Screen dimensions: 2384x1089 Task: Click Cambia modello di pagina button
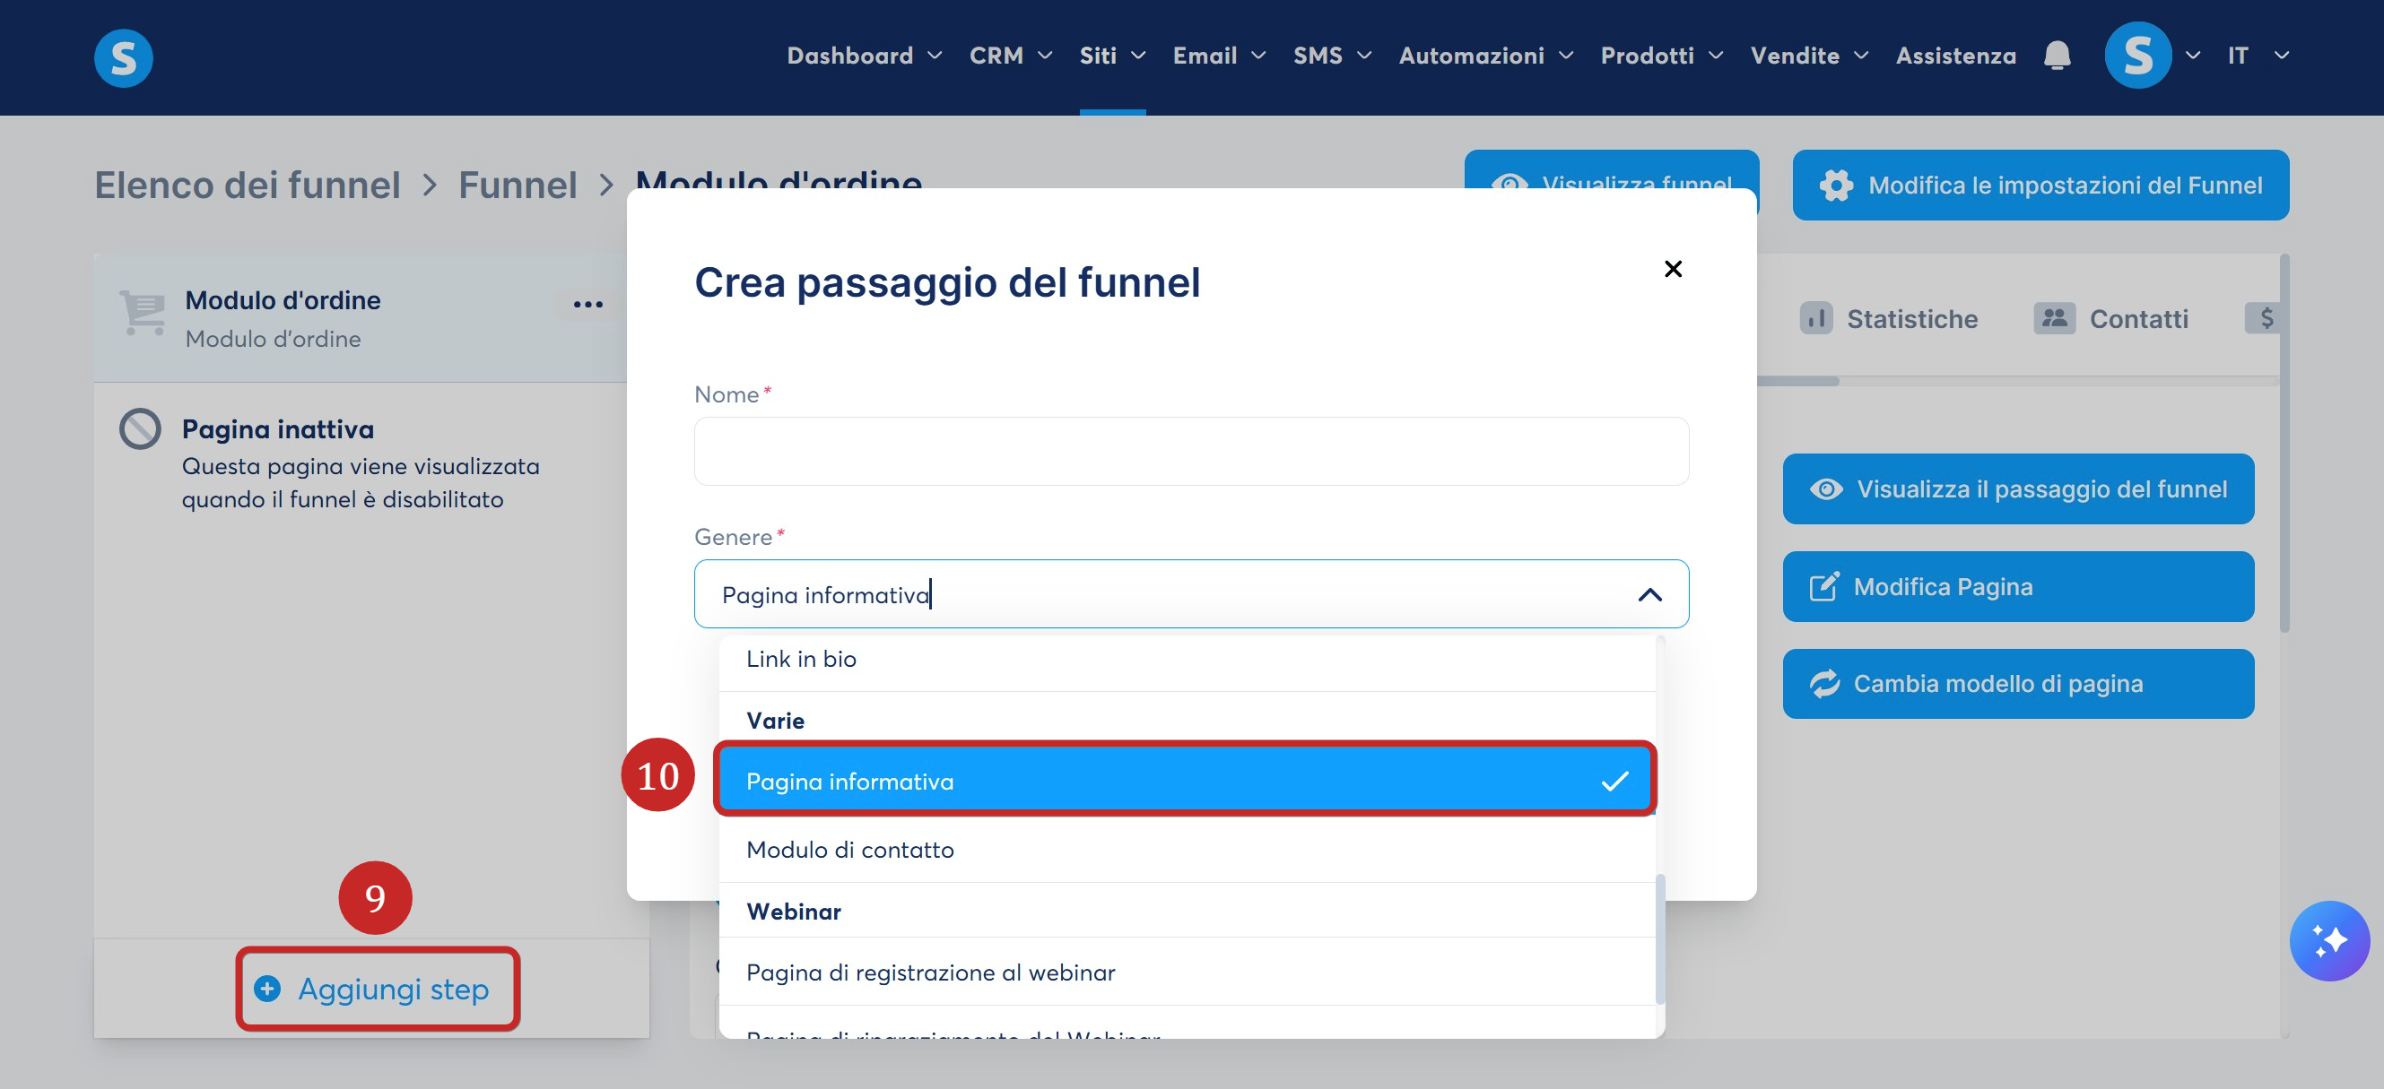pos(2017,683)
